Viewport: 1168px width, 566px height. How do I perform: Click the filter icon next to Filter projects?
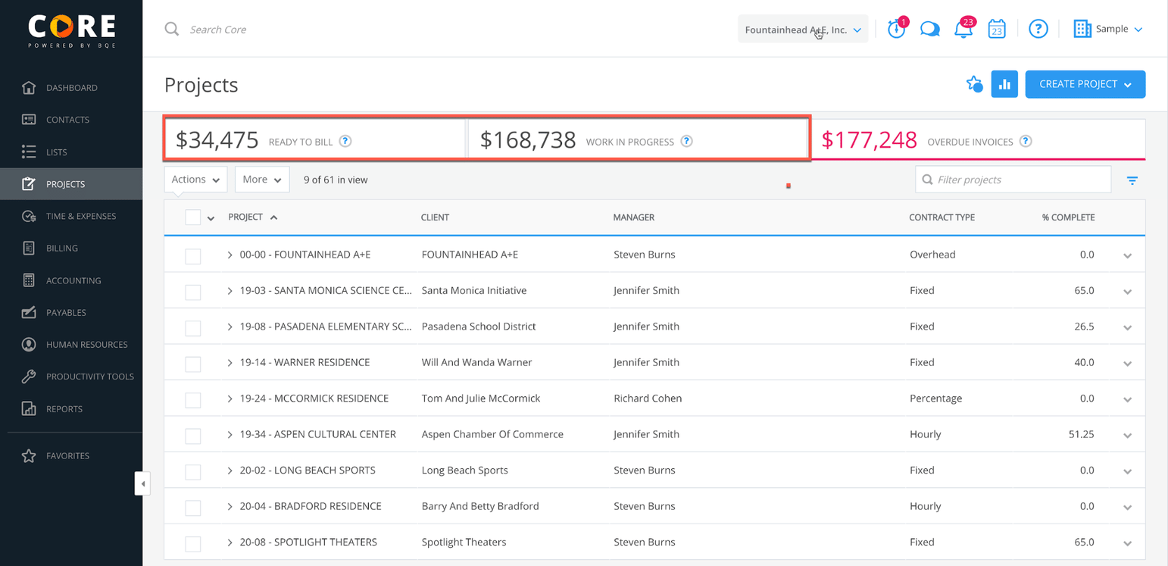1132,180
